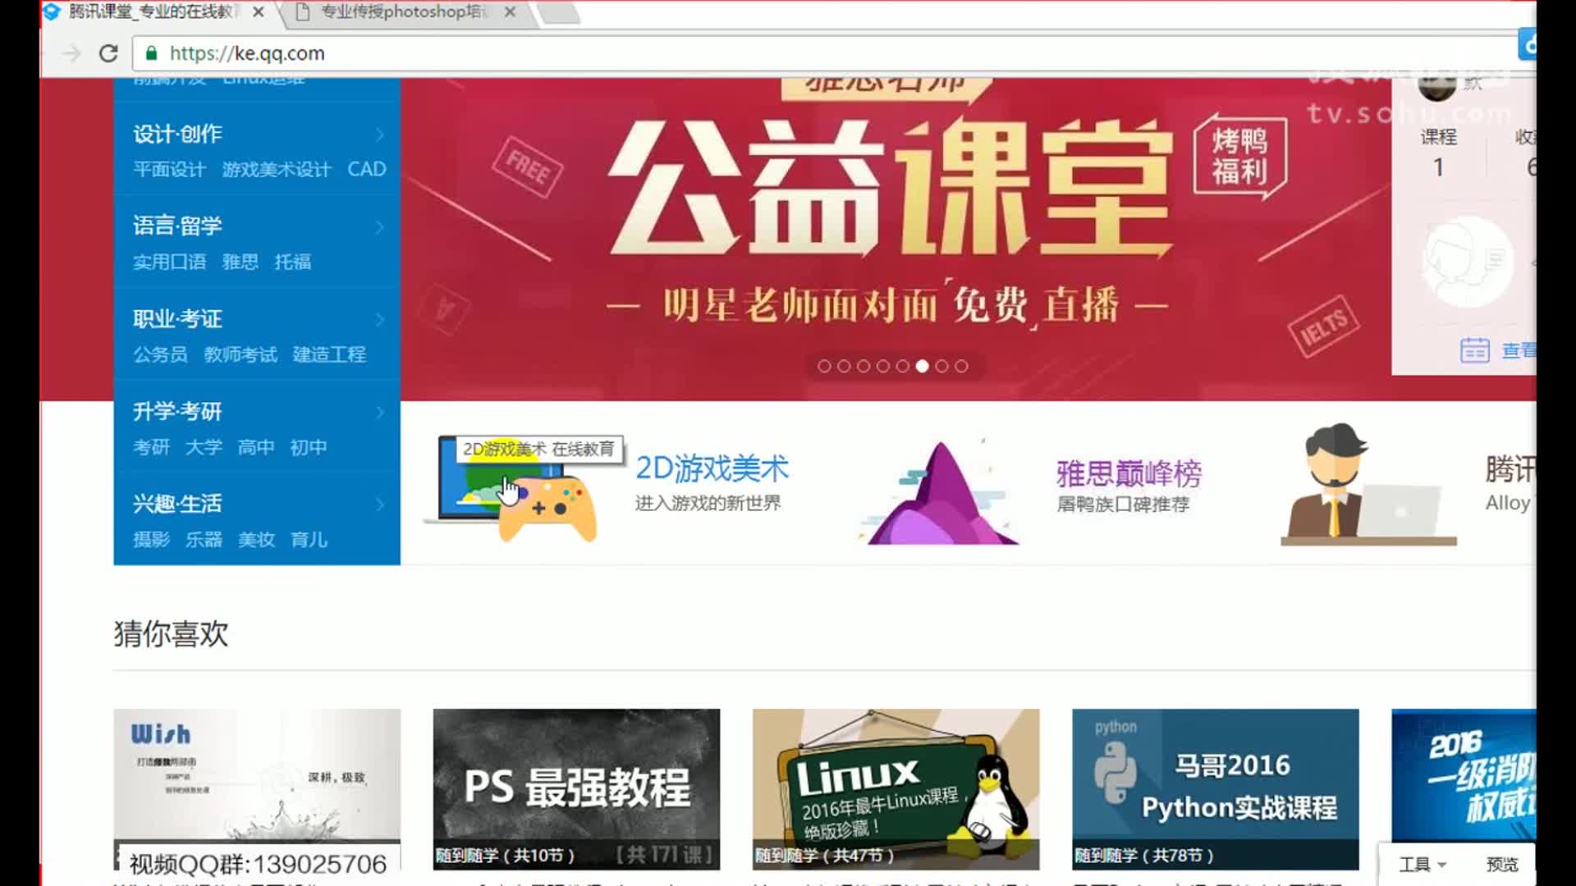Screen dimensions: 1576x886
Task: Select the second banner carousel dot
Action: [844, 366]
